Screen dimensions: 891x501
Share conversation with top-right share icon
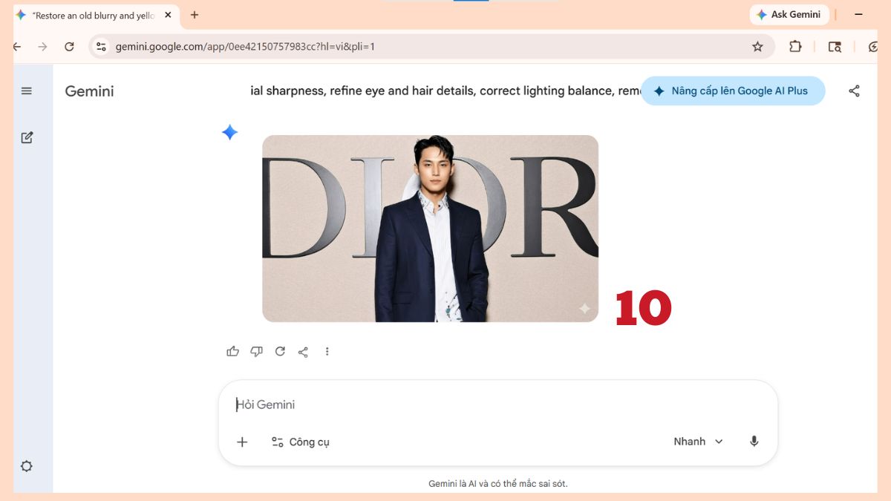(x=854, y=91)
